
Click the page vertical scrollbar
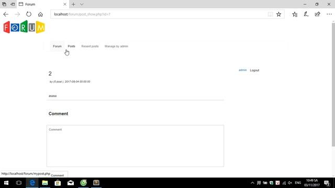tap(333, 85)
